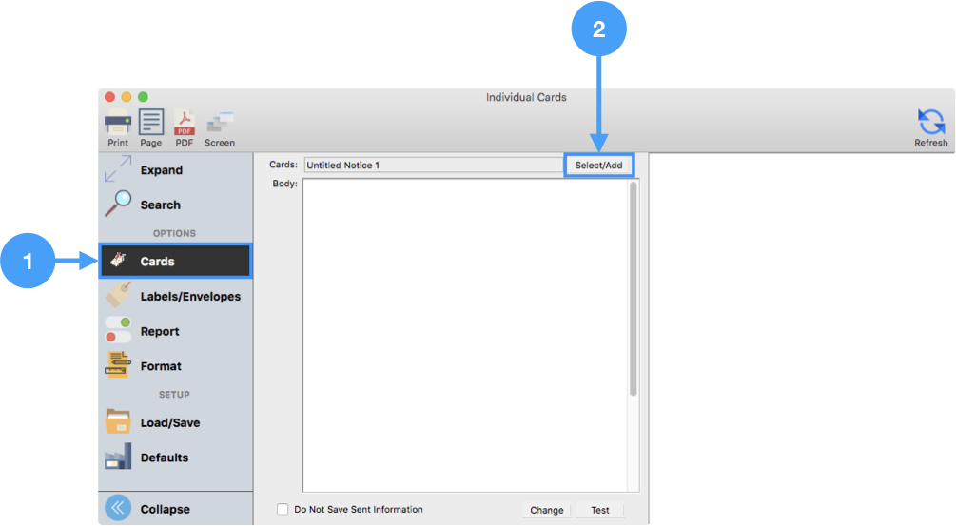The image size is (956, 526).
Task: Open the Defaults setup
Action: click(x=164, y=458)
